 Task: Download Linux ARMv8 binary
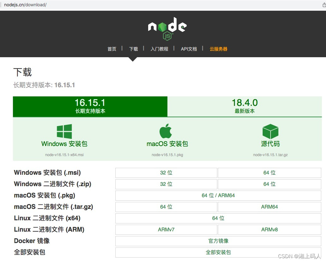(270, 230)
